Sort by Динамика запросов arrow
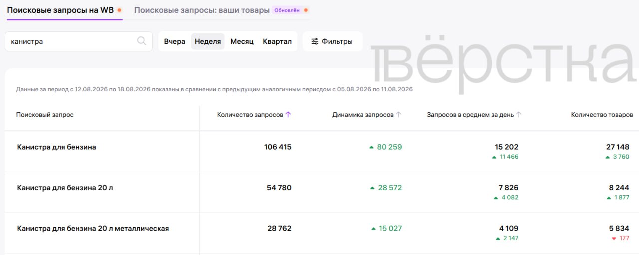 point(398,114)
